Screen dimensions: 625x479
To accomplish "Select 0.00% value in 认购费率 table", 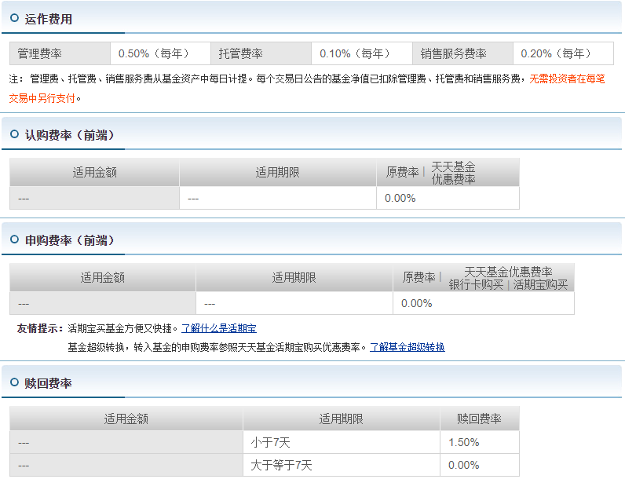I will [x=448, y=198].
